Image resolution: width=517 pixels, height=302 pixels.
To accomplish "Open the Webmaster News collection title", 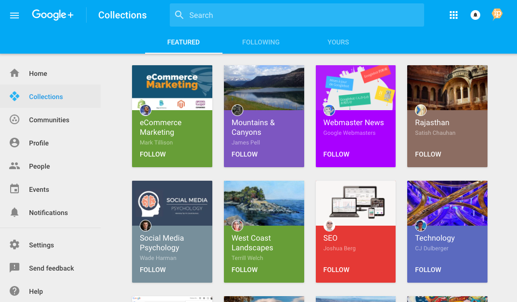I will pos(354,123).
